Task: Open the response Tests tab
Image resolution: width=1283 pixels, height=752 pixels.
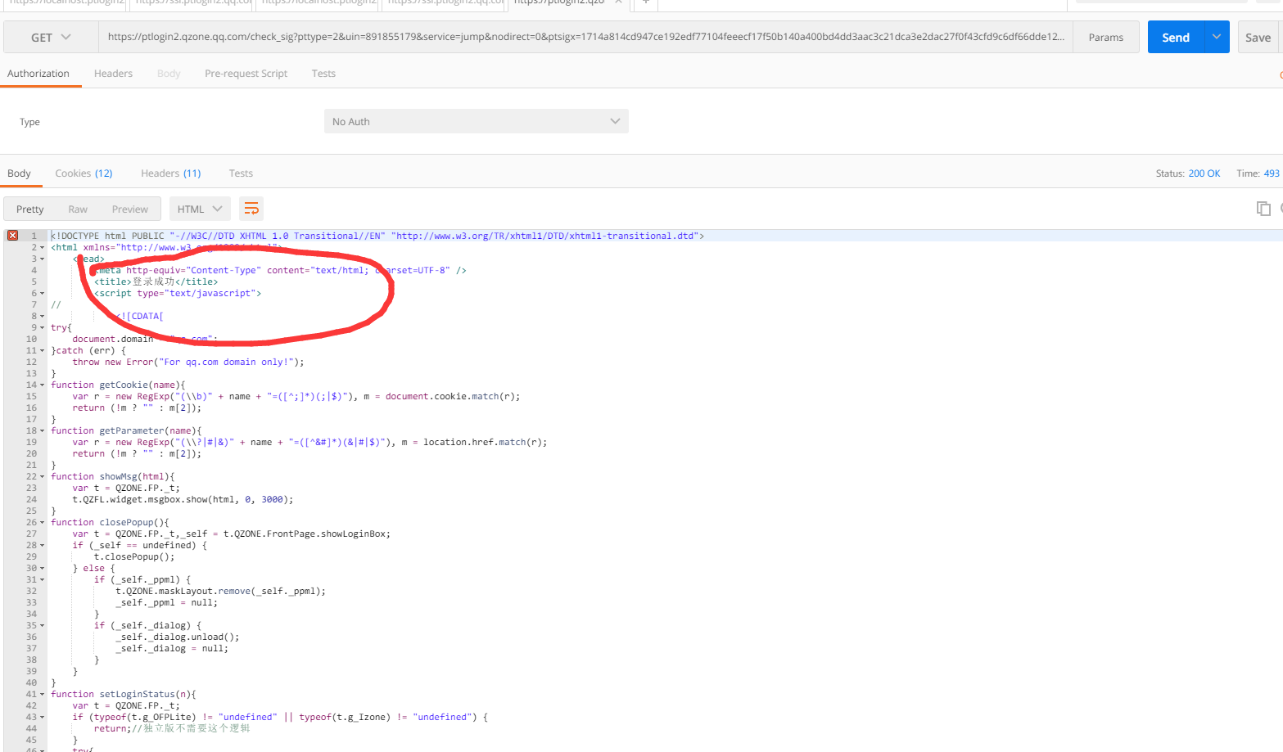Action: point(241,173)
